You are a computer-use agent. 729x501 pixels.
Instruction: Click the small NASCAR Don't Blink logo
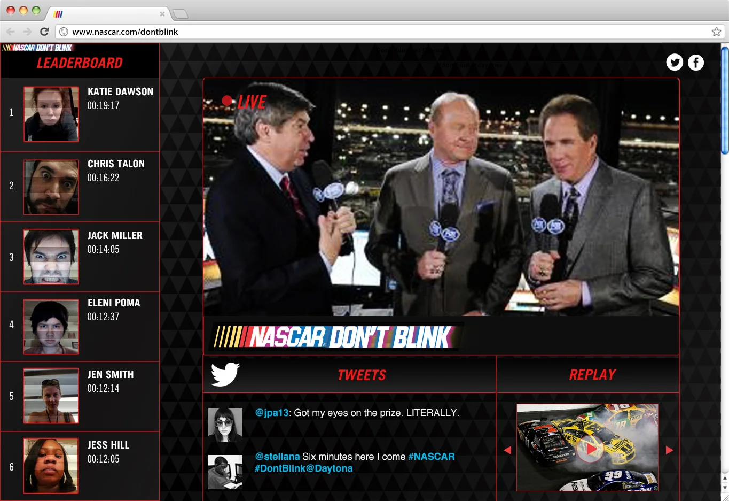coord(37,48)
